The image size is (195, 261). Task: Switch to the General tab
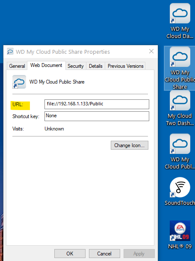click(x=17, y=66)
